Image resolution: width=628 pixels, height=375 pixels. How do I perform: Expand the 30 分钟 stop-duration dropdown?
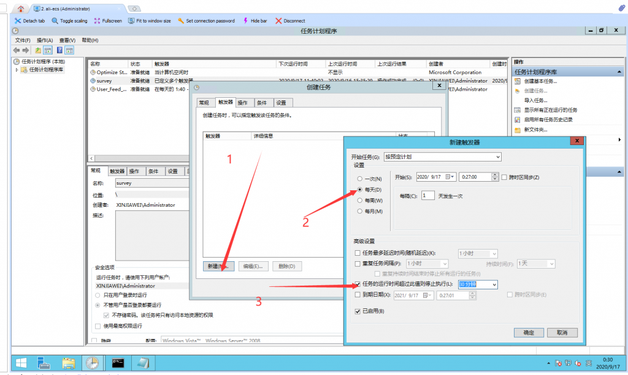tap(494, 284)
